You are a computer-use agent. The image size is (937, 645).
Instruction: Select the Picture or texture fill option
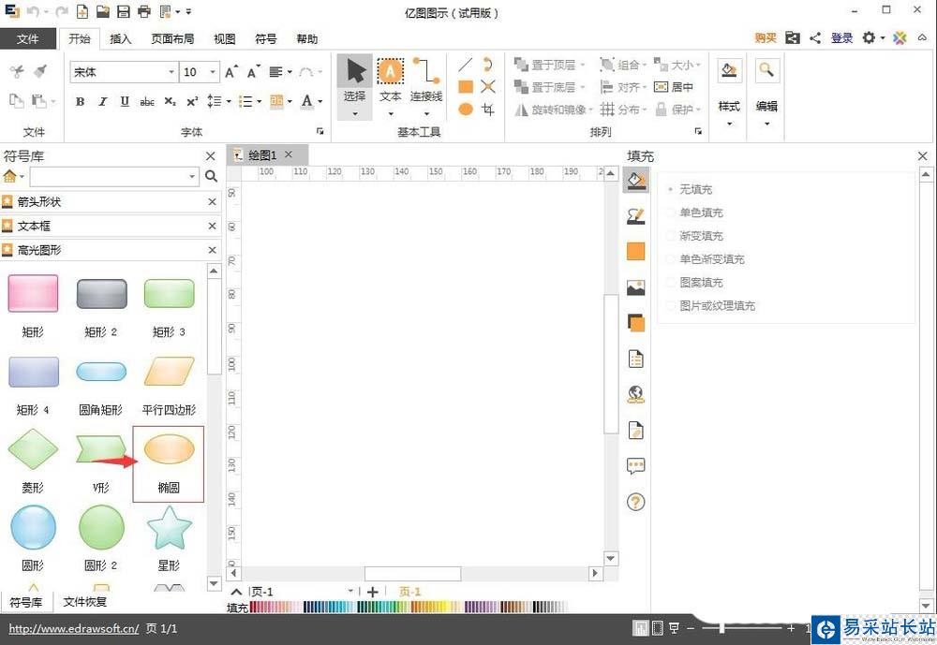pos(710,306)
